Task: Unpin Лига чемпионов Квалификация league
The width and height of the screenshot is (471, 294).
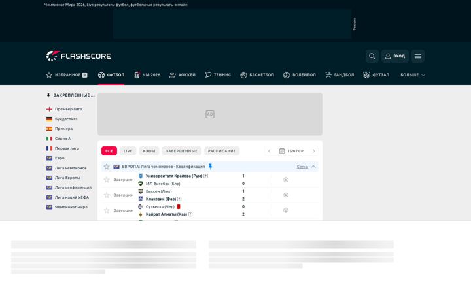Action: pos(210,166)
